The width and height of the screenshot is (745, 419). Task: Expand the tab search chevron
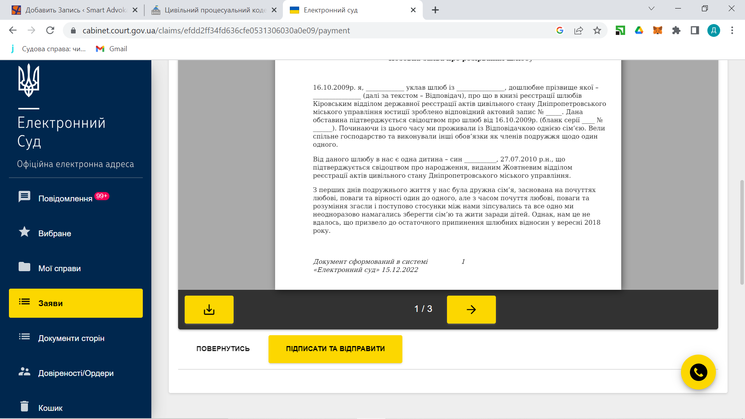[x=651, y=9]
